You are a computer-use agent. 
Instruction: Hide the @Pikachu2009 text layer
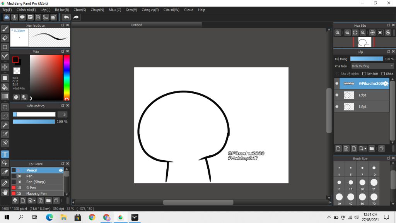(x=337, y=83)
